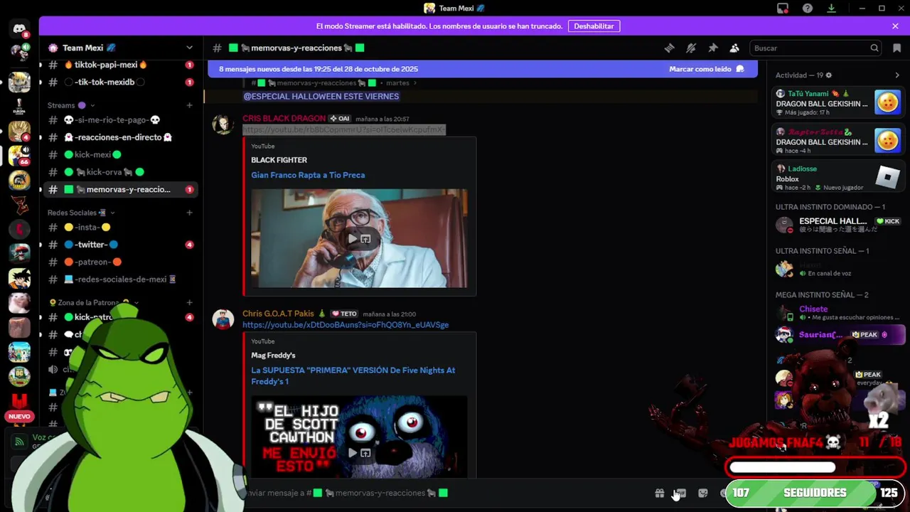Click Marcar como leído button
This screenshot has height=512, width=910.
[706, 69]
